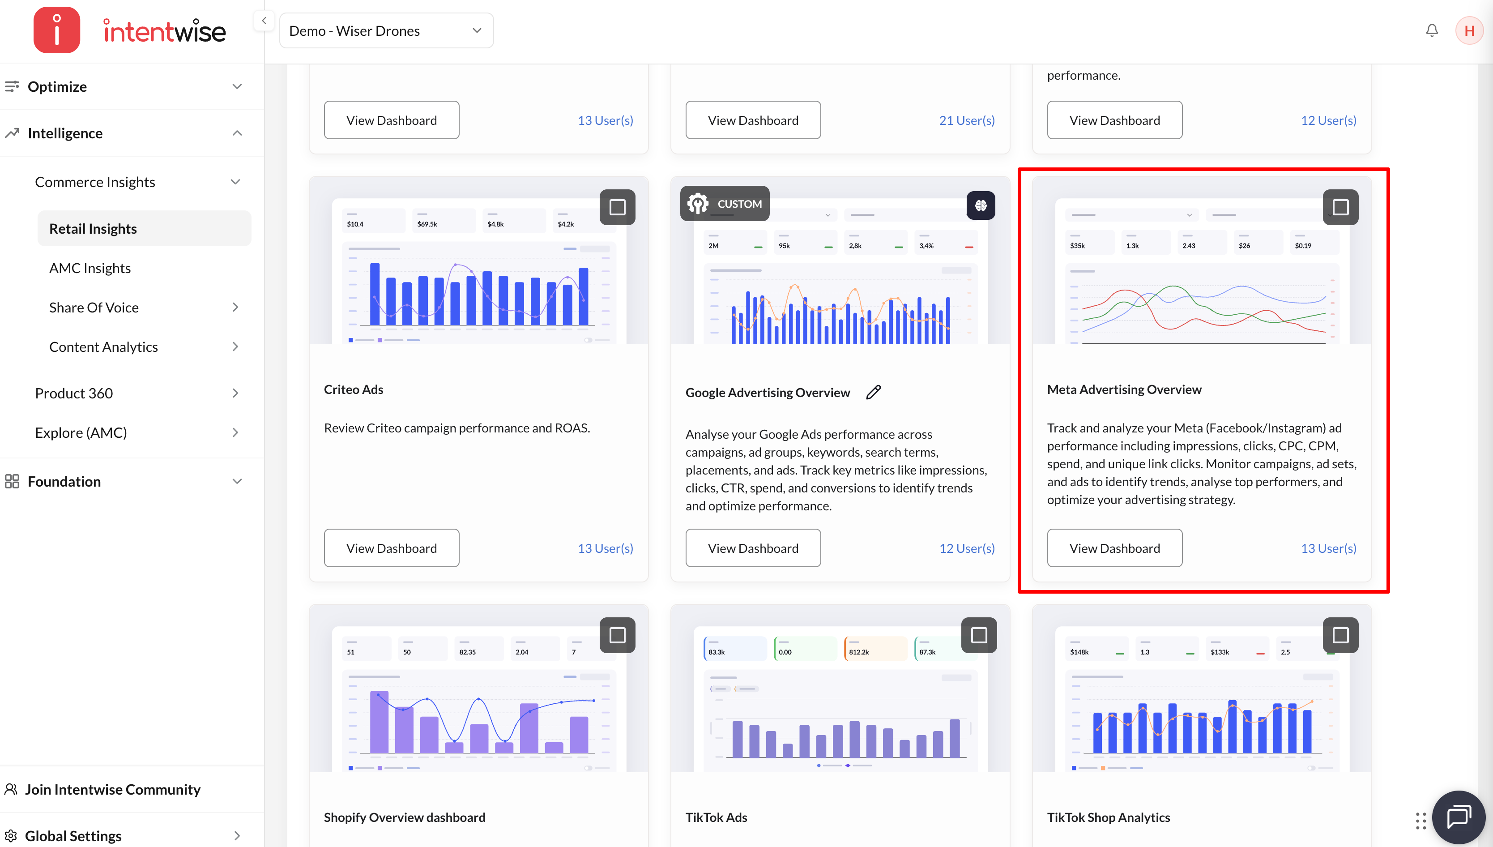The image size is (1493, 847).
Task: Select Explore (AMC) menu item
Action: (81, 433)
